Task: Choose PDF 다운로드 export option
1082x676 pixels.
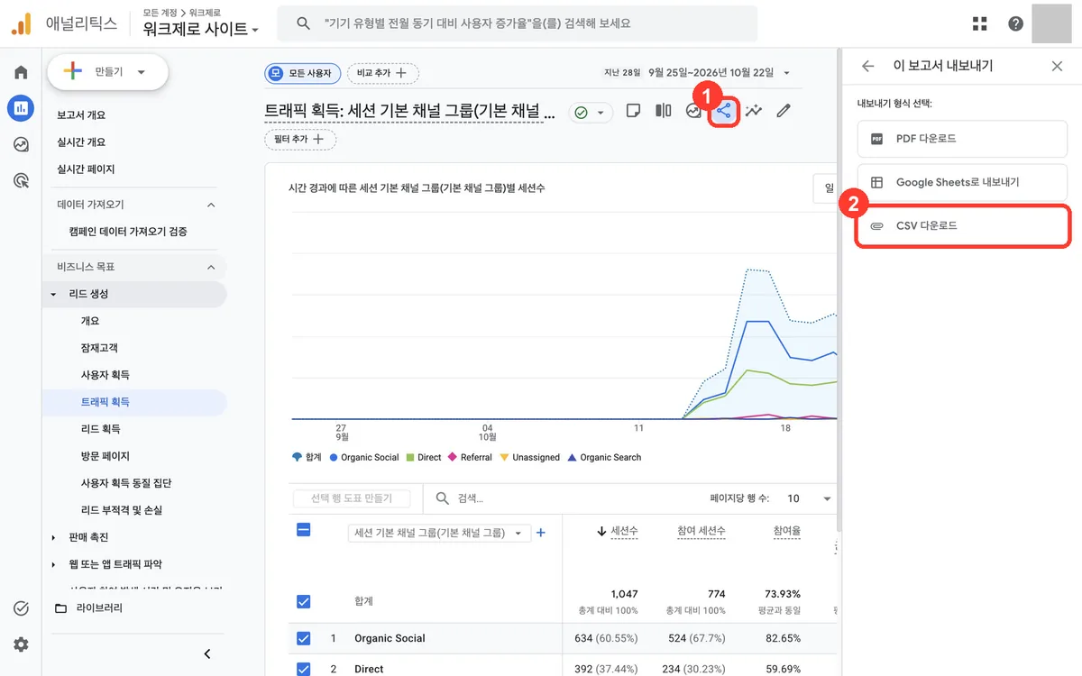Action: pos(962,139)
